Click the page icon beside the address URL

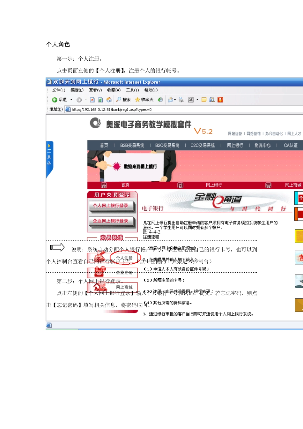68,109
